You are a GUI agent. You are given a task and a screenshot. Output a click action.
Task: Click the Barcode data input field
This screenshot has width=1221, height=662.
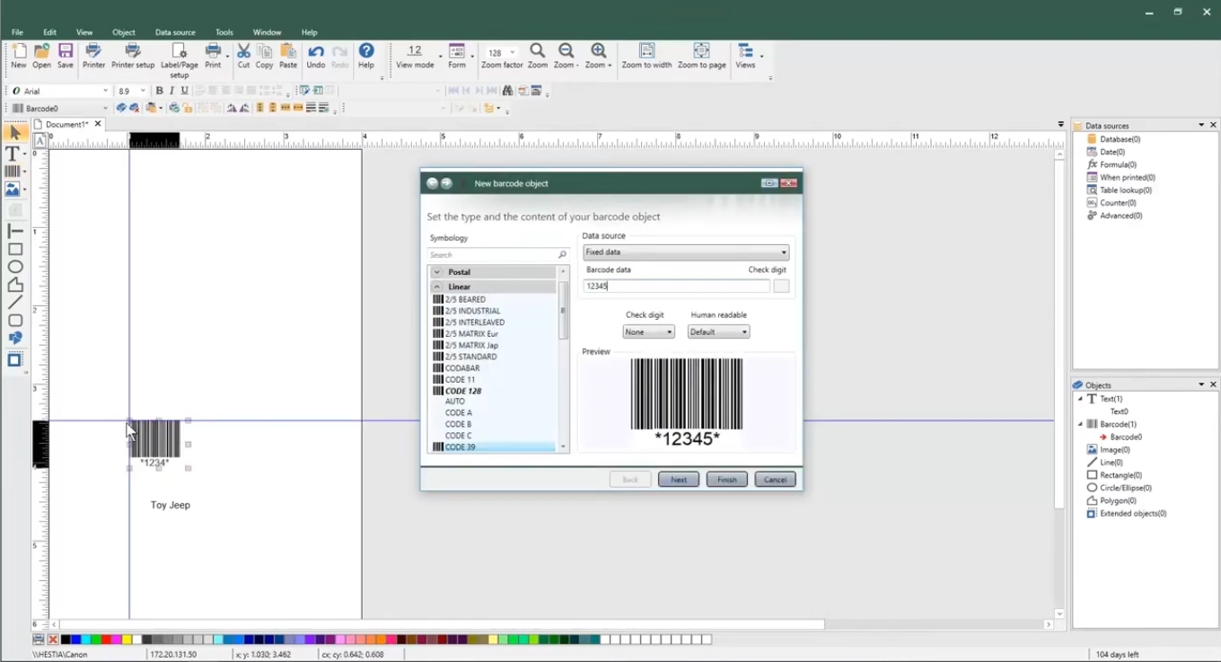coord(676,286)
